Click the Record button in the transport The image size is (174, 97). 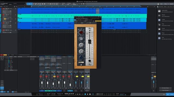pyautogui.click(x=90, y=94)
